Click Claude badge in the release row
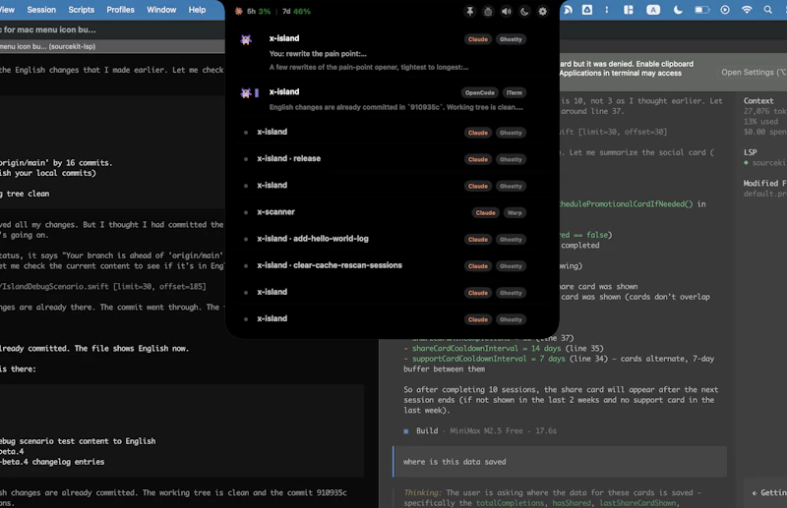This screenshot has height=508, width=787. [x=478, y=159]
